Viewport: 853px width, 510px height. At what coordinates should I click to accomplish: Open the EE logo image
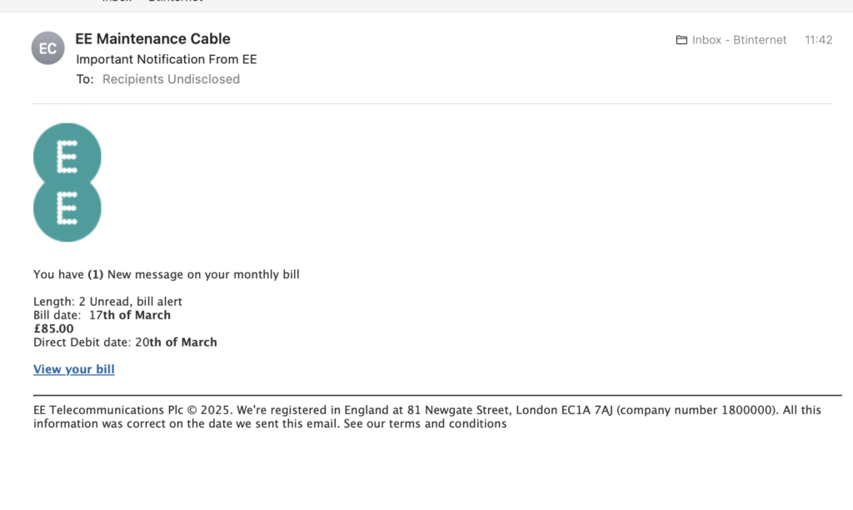tap(67, 182)
